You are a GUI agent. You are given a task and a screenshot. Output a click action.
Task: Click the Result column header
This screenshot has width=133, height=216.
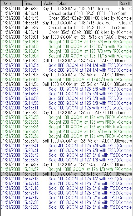coord(125,3)
